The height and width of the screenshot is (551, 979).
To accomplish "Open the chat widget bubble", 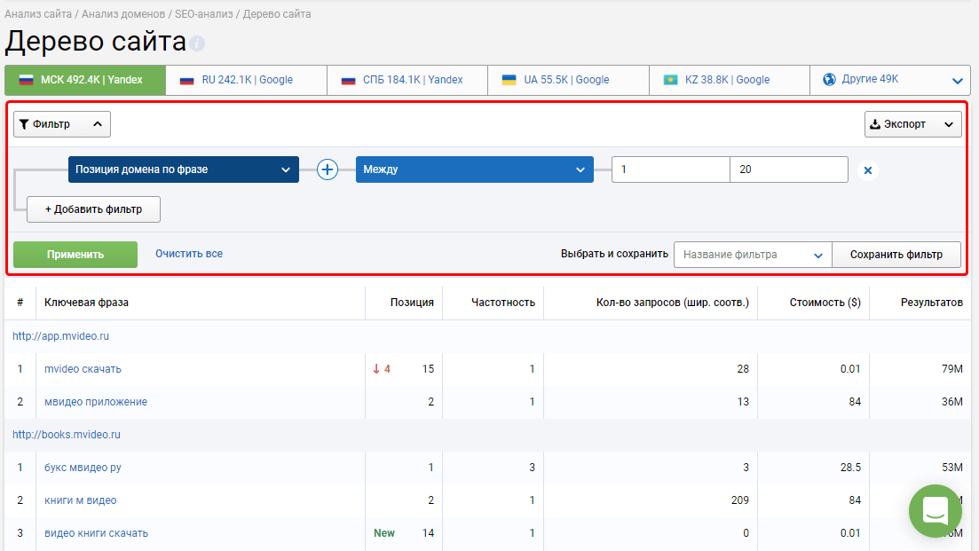I will (936, 511).
